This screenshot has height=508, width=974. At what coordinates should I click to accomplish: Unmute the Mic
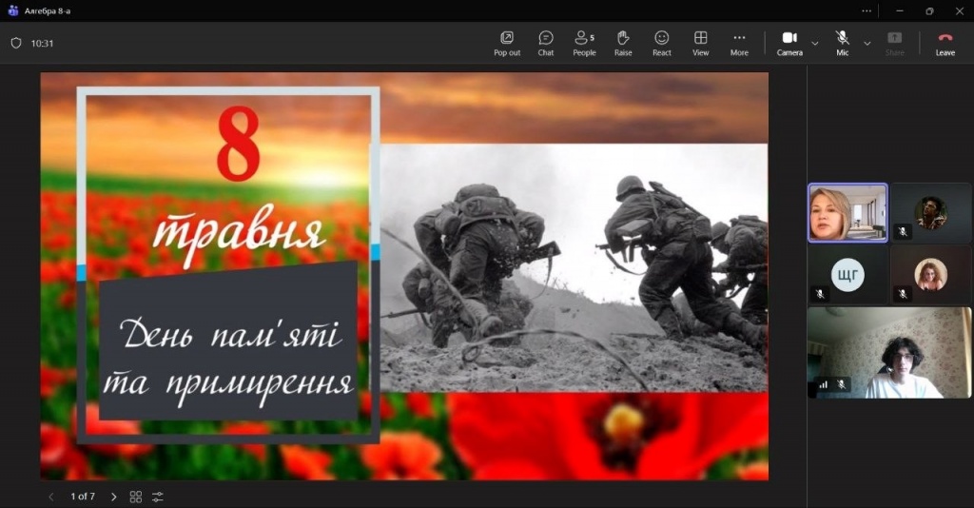click(843, 44)
